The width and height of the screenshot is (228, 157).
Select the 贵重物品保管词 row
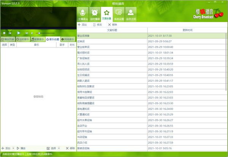[x=152, y=98]
